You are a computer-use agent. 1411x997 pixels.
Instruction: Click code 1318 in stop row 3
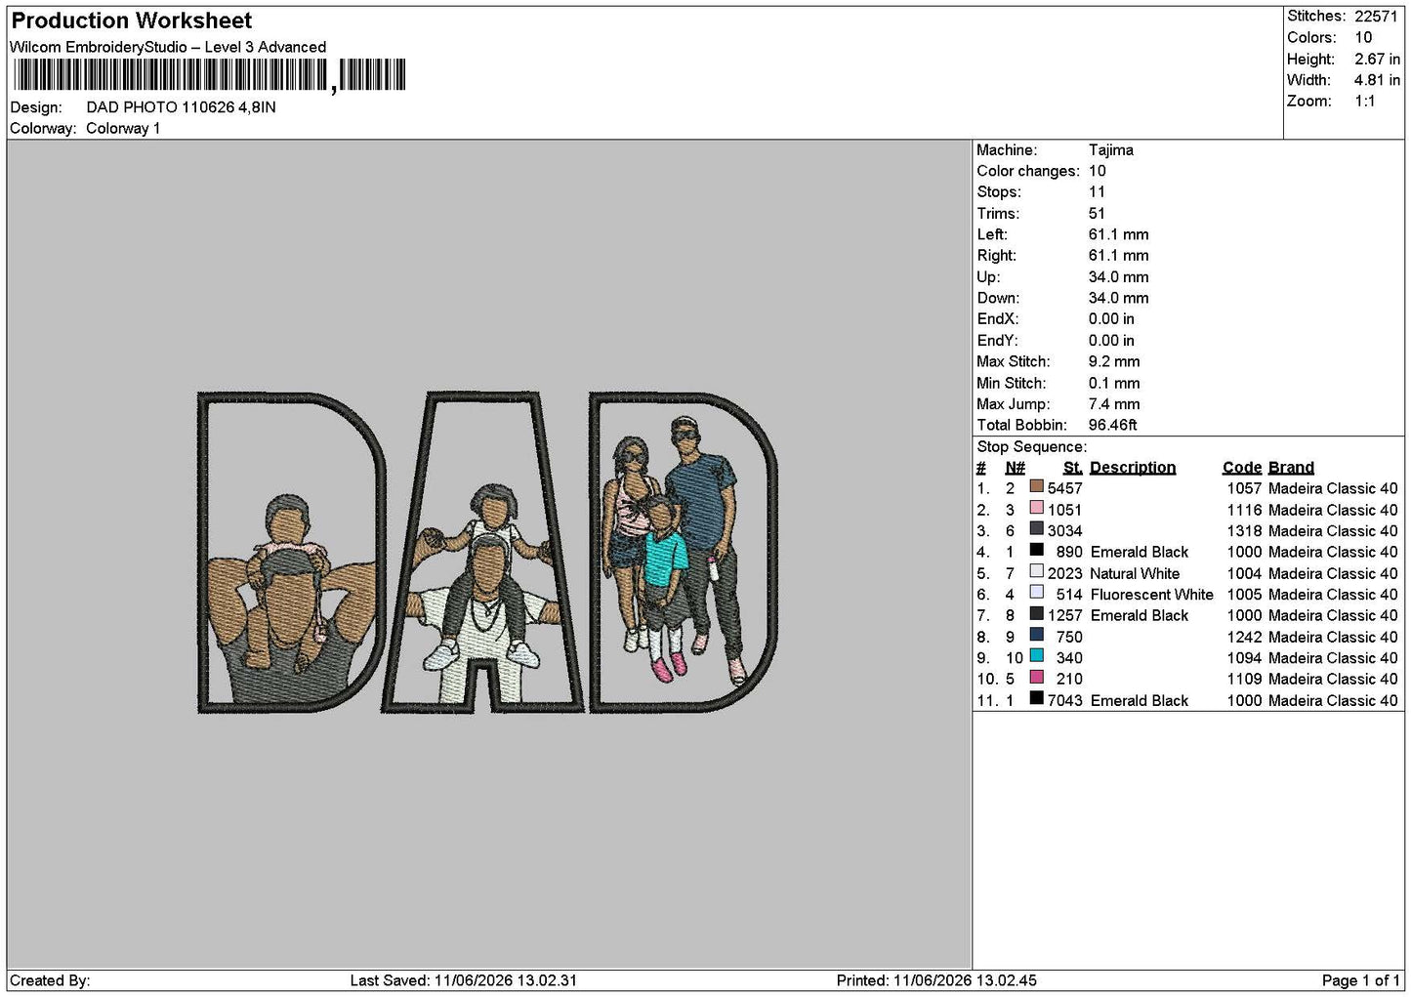tap(1244, 531)
